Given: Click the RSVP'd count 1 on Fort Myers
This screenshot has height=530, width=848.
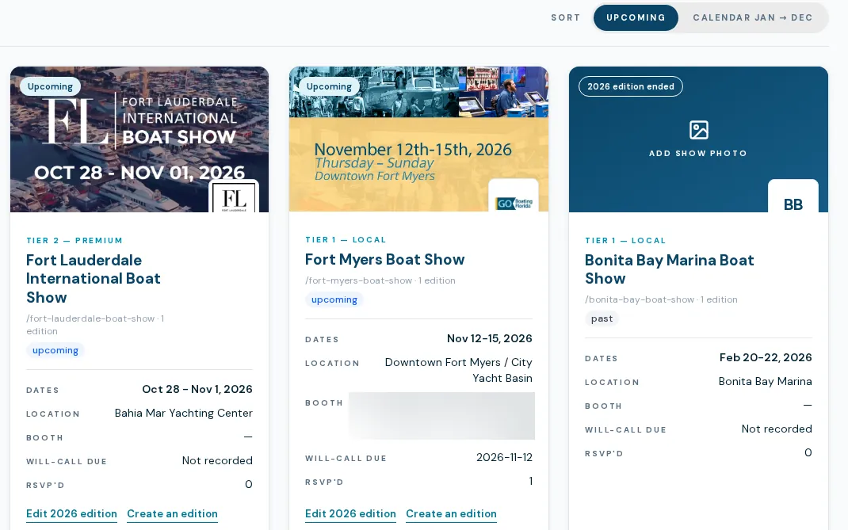Looking at the screenshot, I should [x=530, y=482].
